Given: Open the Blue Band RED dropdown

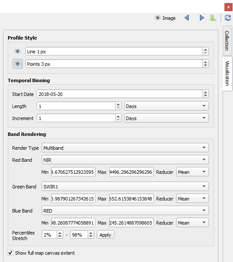Looking at the screenshot, I should point(125,210).
